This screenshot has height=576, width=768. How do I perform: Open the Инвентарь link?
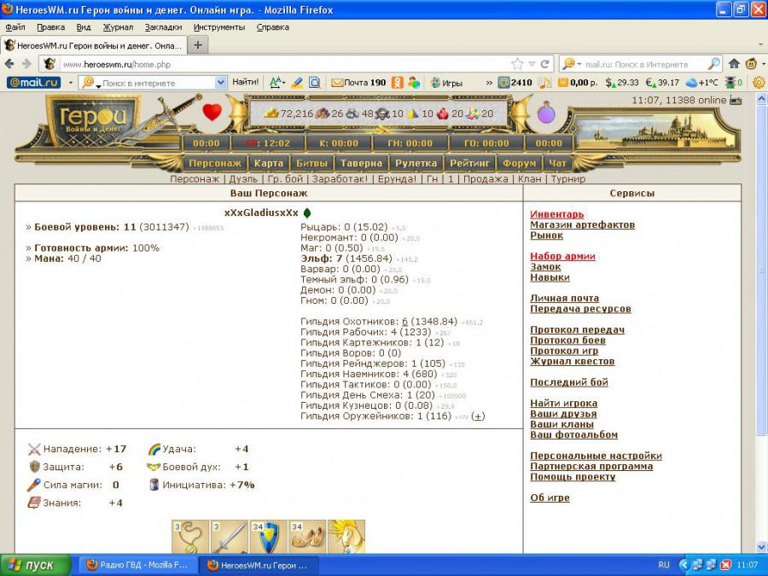[x=556, y=214]
